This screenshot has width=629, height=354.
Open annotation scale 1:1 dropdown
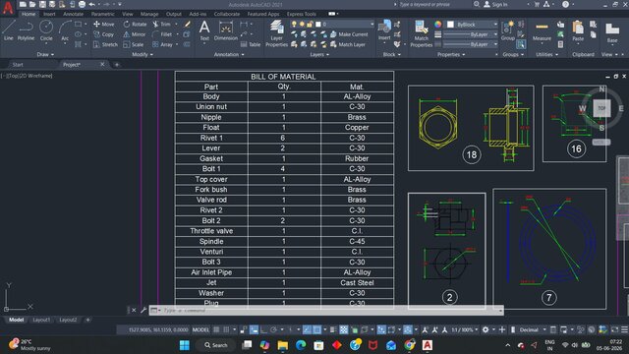pyautogui.click(x=465, y=330)
